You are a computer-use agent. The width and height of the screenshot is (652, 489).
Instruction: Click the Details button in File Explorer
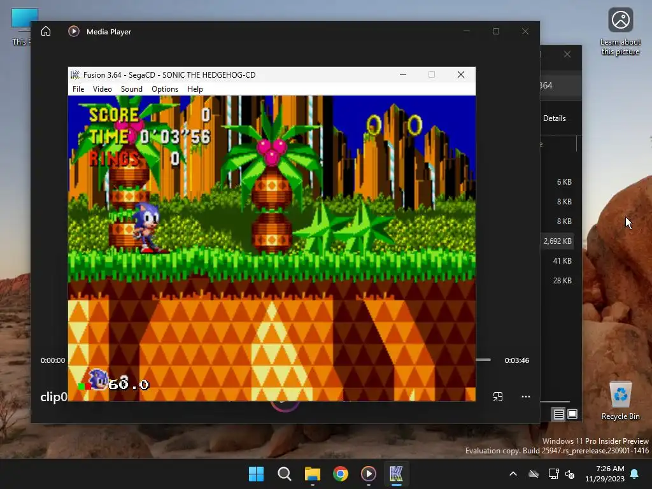point(555,118)
